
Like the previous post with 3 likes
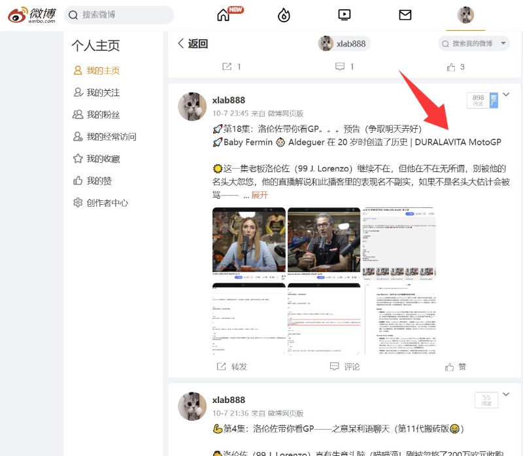pos(456,67)
